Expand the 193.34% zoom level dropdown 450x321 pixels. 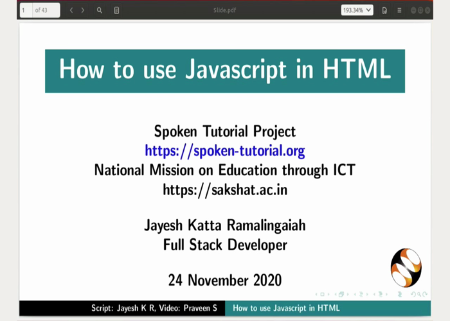point(357,10)
